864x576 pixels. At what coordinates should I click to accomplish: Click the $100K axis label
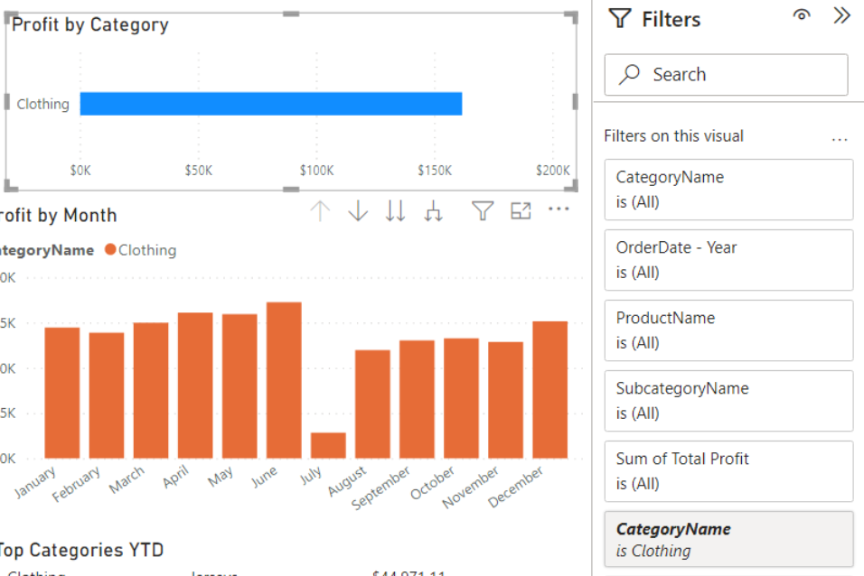click(317, 170)
